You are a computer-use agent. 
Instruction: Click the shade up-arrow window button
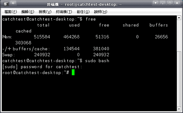tap(156, 3)
